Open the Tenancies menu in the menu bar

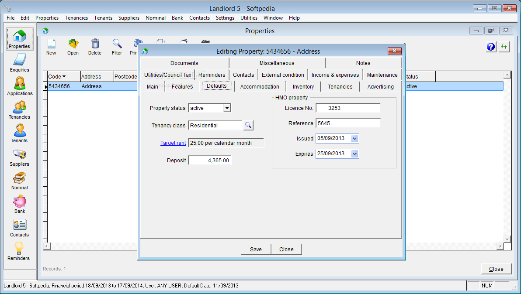[76, 18]
